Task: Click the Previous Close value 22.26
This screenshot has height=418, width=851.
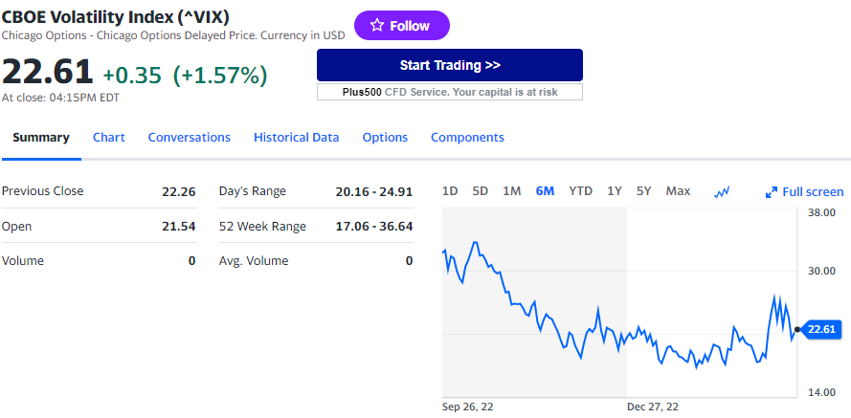Action: [x=179, y=191]
